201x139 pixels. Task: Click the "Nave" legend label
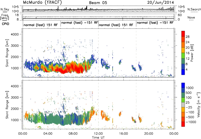191,18
